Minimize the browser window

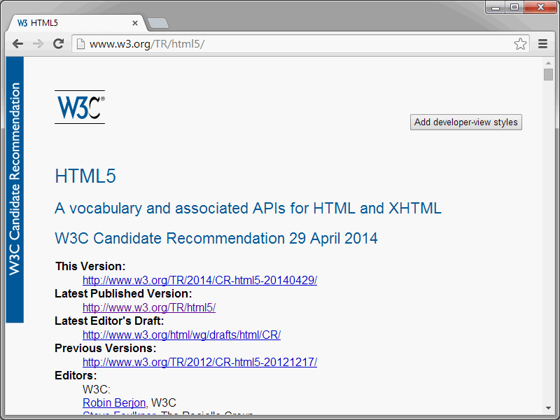point(496,8)
